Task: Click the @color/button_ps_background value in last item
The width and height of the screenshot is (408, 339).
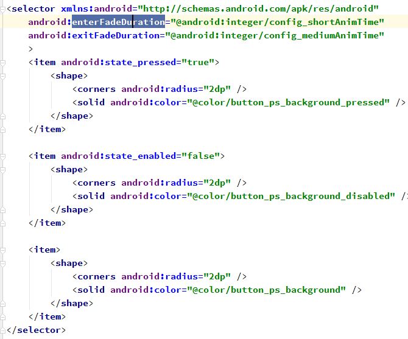Action: tap(266, 290)
